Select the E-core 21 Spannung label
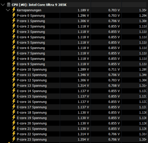 [x=32, y=129]
